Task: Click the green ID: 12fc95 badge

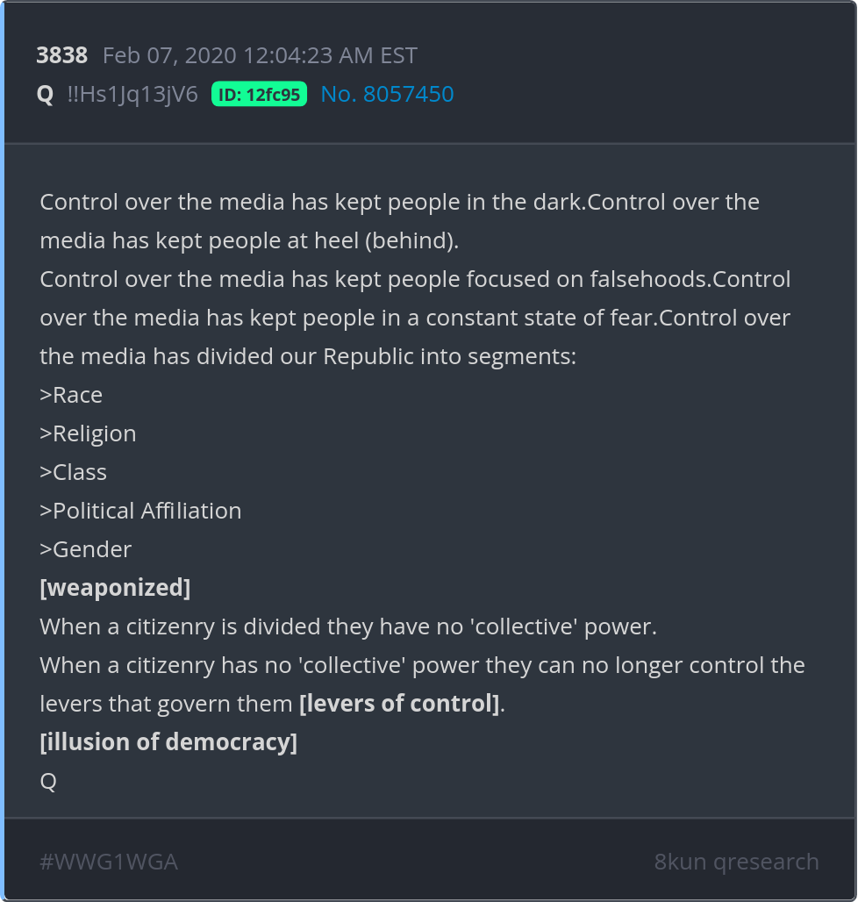Action: [x=259, y=94]
